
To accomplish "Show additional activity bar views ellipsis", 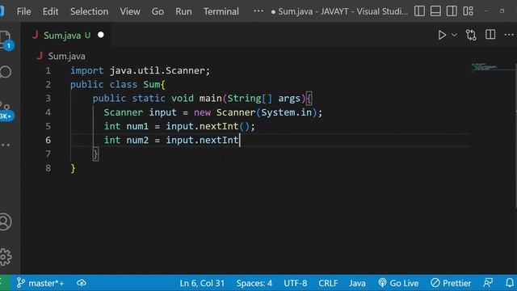I will click(6, 145).
